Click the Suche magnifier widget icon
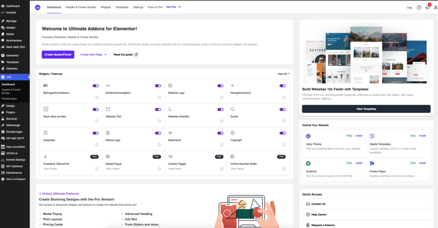This screenshot has height=228, width=438. point(233,109)
